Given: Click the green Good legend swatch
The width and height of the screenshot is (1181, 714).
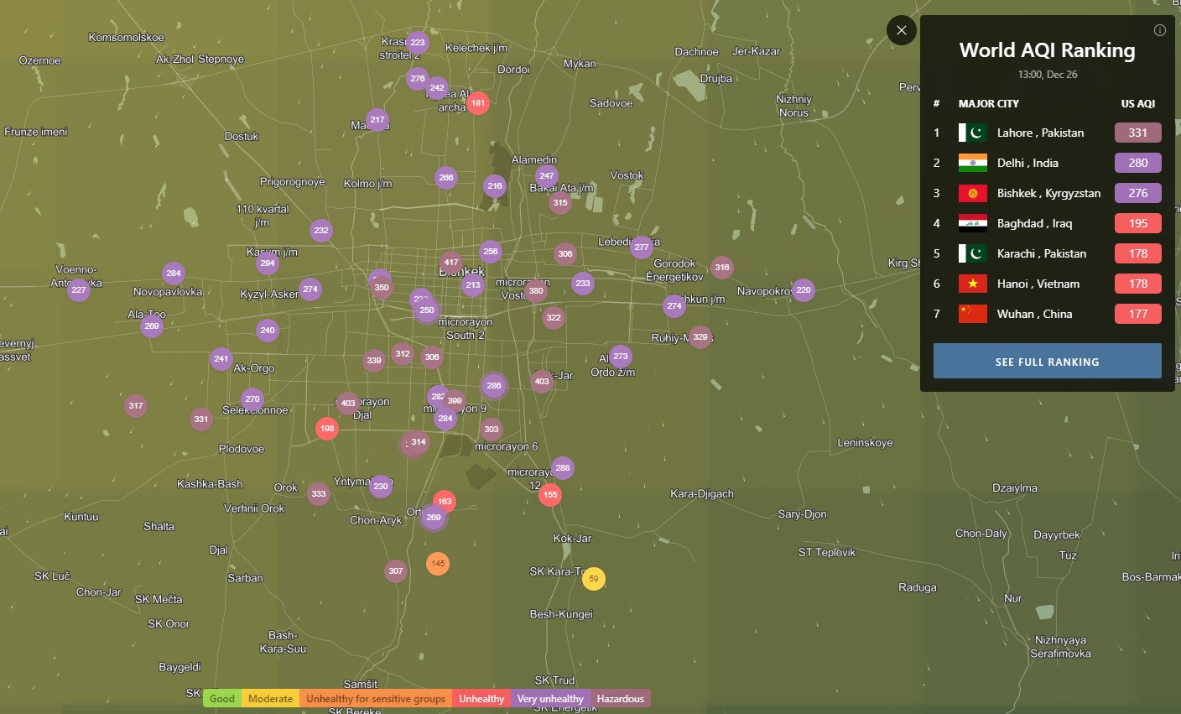Looking at the screenshot, I should (222, 699).
